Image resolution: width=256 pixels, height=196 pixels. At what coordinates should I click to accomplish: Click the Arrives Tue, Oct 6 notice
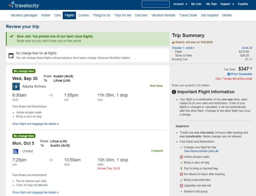109,168
